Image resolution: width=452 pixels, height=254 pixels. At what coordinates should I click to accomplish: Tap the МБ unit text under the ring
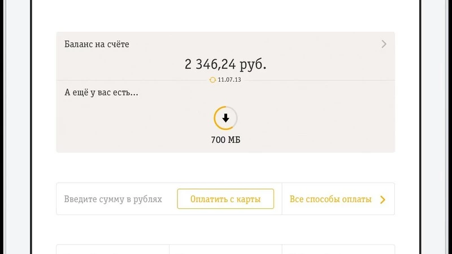234,140
